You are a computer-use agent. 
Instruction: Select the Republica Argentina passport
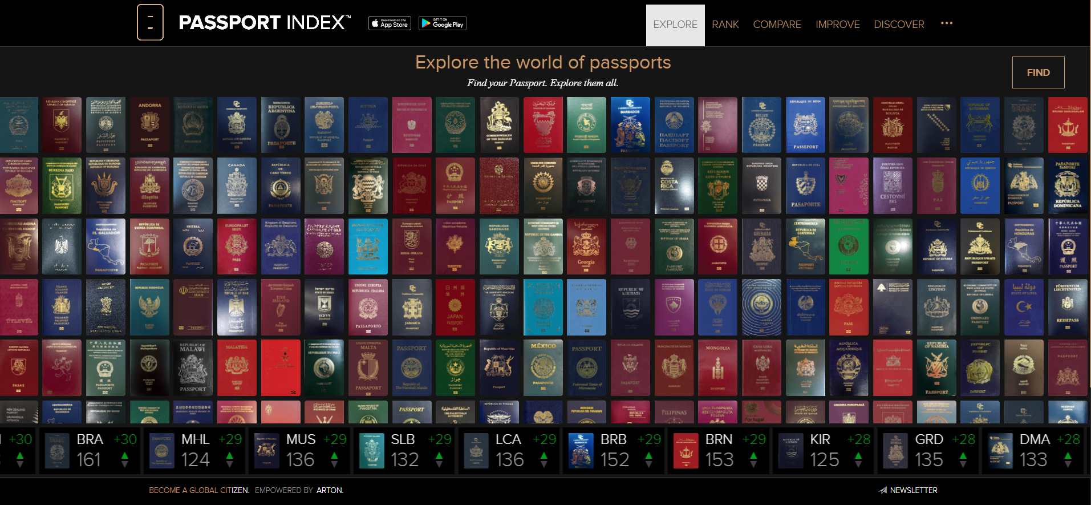coord(281,125)
